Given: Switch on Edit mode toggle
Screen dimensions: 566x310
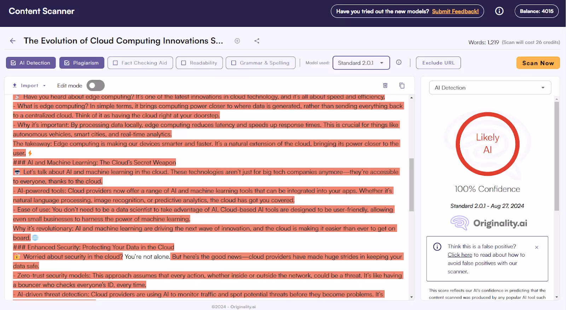Looking at the screenshot, I should click(x=96, y=86).
